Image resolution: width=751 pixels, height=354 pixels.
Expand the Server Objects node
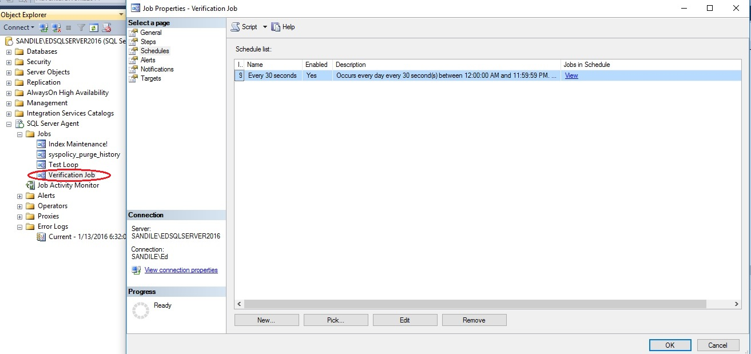pos(9,72)
